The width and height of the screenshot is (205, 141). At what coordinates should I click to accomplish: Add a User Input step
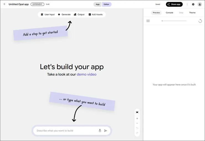[48, 14]
